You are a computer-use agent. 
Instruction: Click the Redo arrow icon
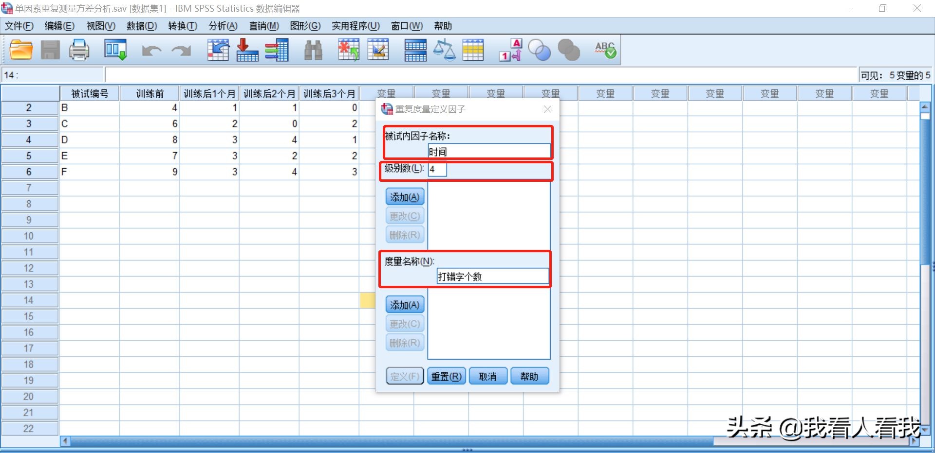coord(181,51)
